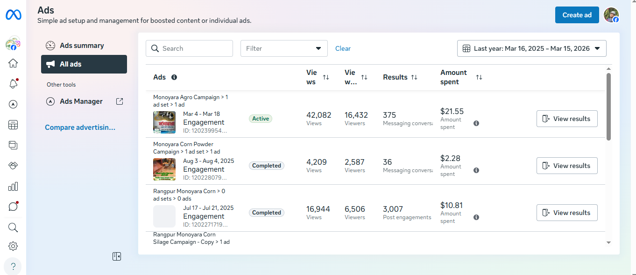Click the settings gear icon

[x=13, y=246]
